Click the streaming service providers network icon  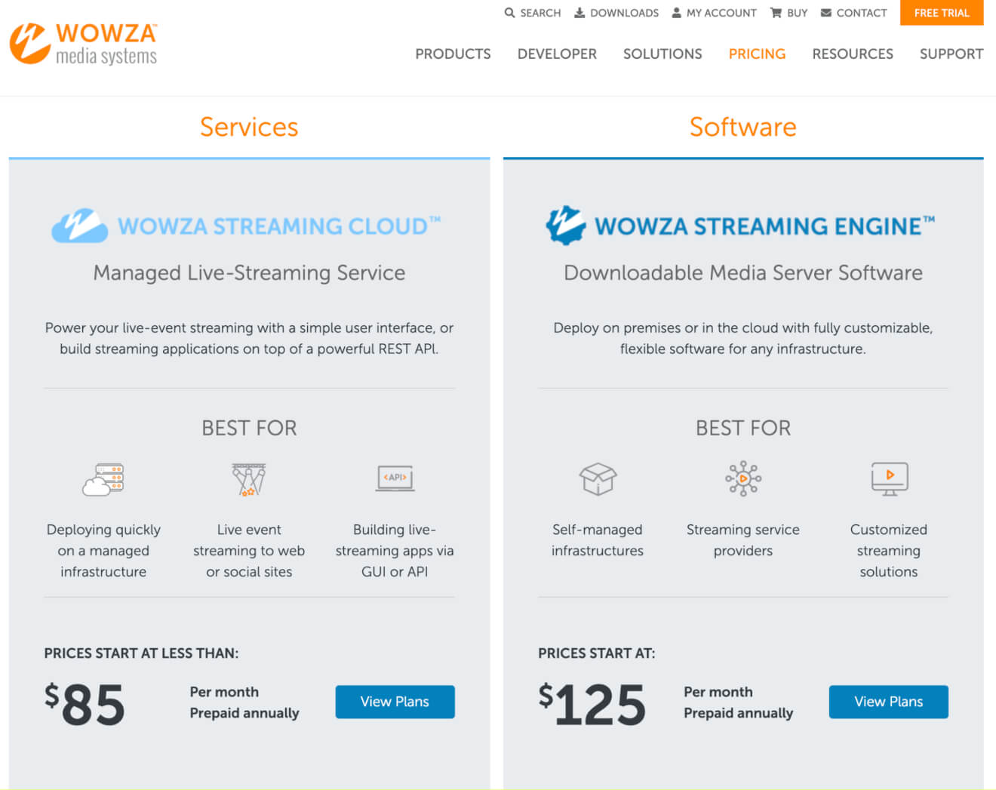pos(743,478)
